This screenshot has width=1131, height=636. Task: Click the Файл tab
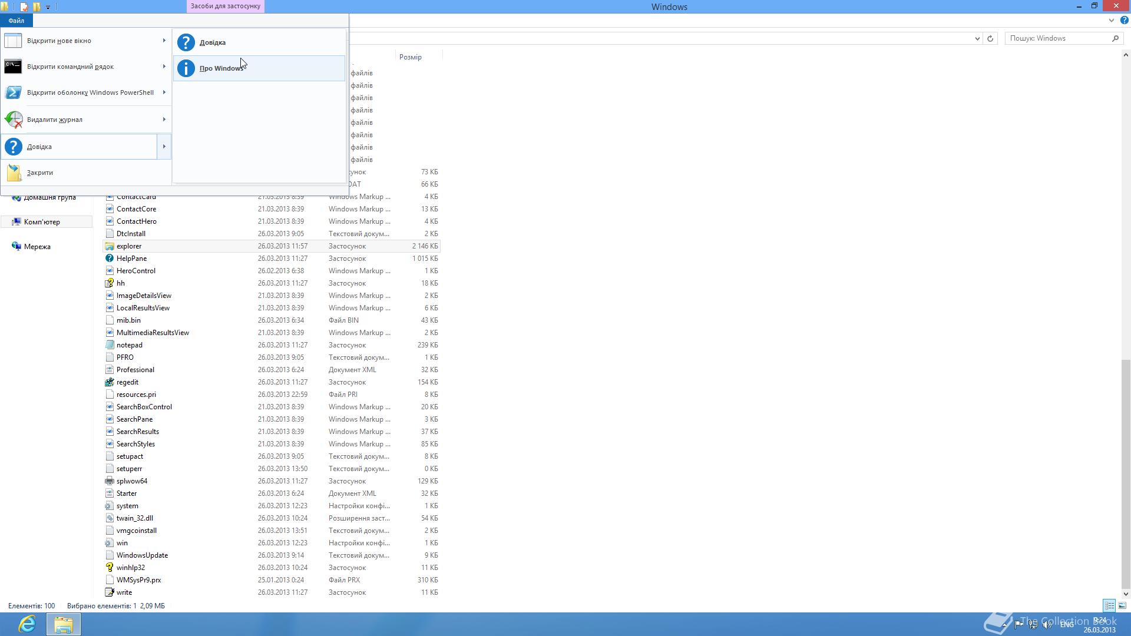(16, 21)
